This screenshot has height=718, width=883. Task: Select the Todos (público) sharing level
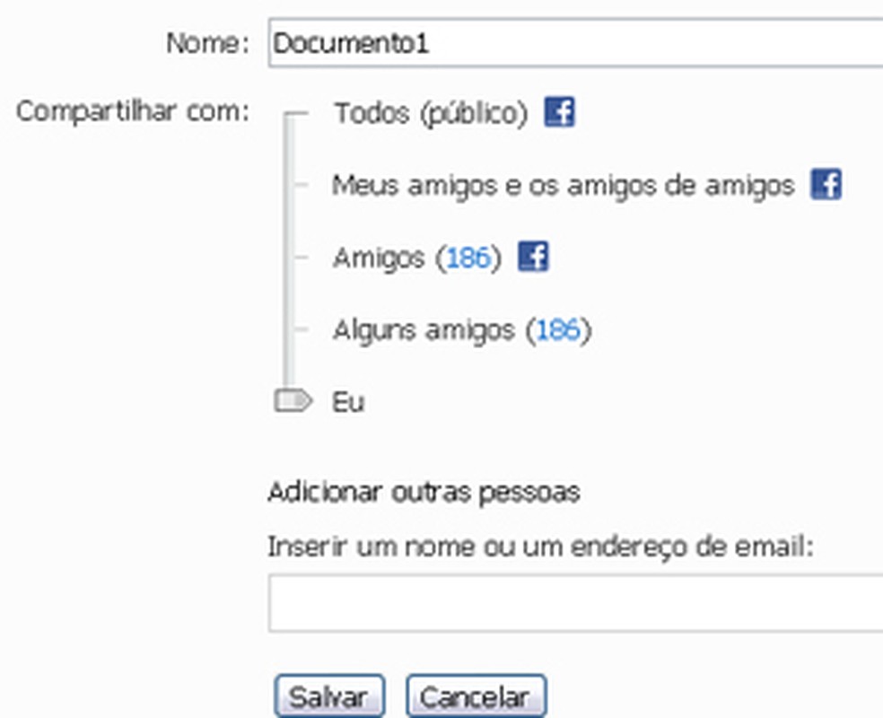point(430,114)
